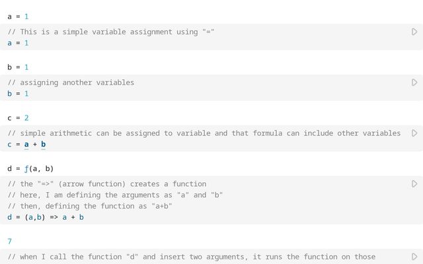This screenshot has width=423, height=264.
Task: Click the underlined variable b in formula
Action: pos(44,145)
